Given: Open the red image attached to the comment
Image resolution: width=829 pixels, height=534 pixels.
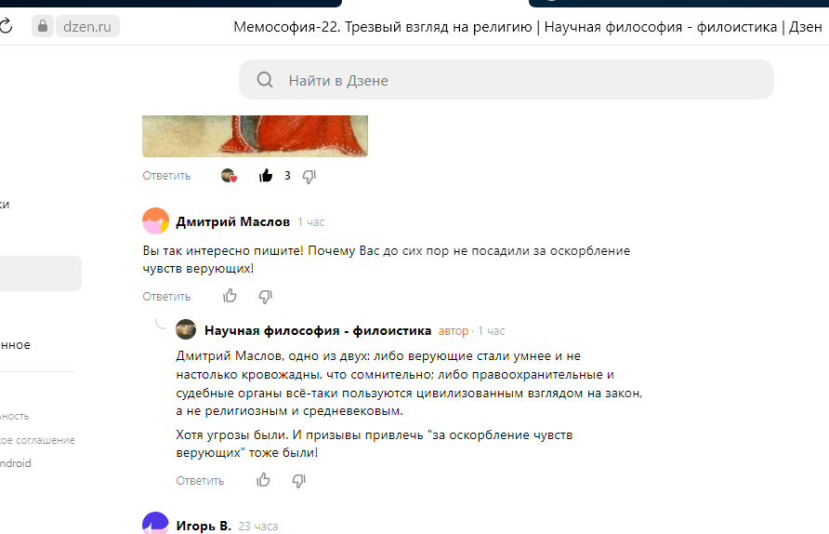Looking at the screenshot, I should [x=255, y=136].
